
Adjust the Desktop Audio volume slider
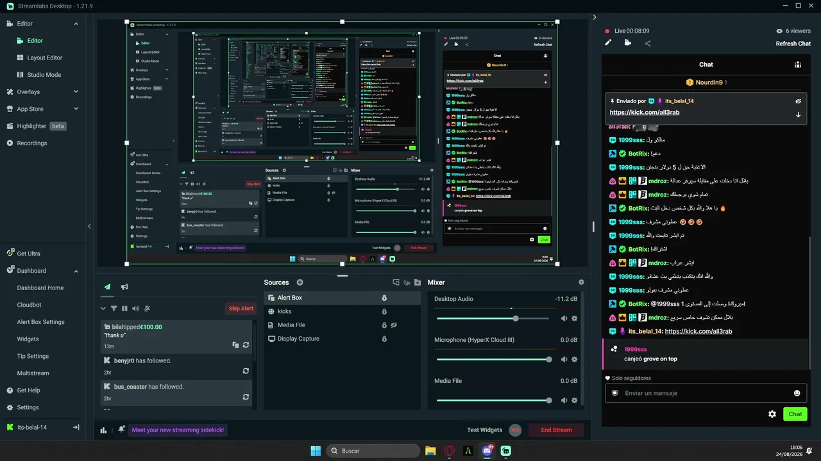pos(493,318)
